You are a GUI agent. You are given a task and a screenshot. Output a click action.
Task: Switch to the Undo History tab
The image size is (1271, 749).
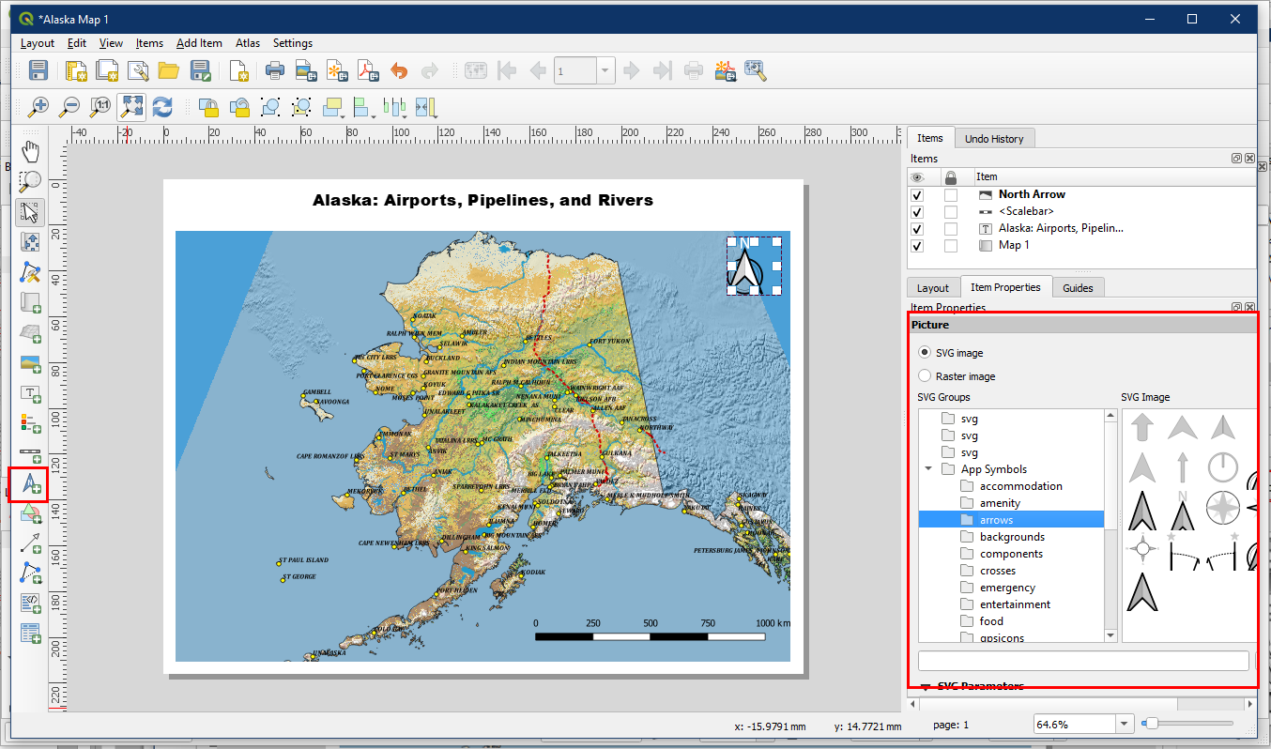click(x=994, y=139)
